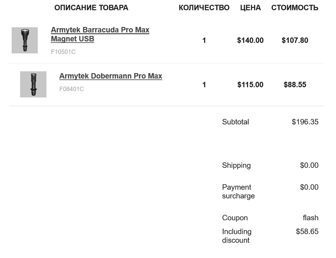The height and width of the screenshot is (258, 336).
Task: Click the ОПИСАНИЕ ТОВАРА column header
Action: 91,8
